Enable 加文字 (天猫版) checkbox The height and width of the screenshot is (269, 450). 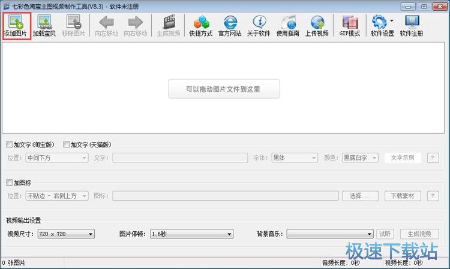pos(66,144)
